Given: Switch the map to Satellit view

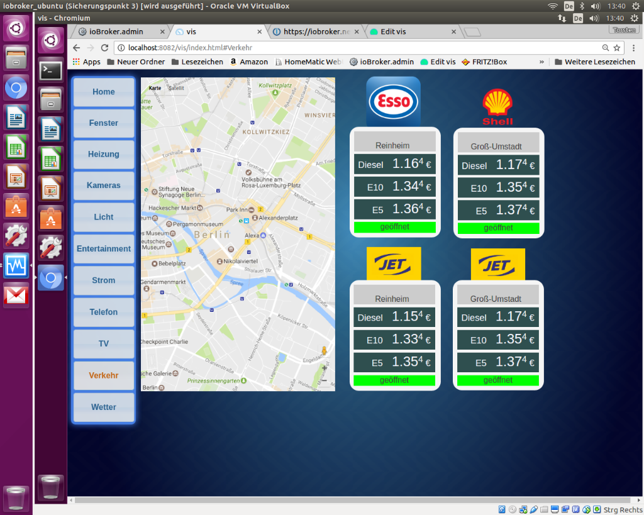Looking at the screenshot, I should (x=176, y=89).
